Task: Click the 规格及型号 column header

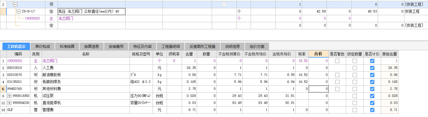Action: [141, 54]
